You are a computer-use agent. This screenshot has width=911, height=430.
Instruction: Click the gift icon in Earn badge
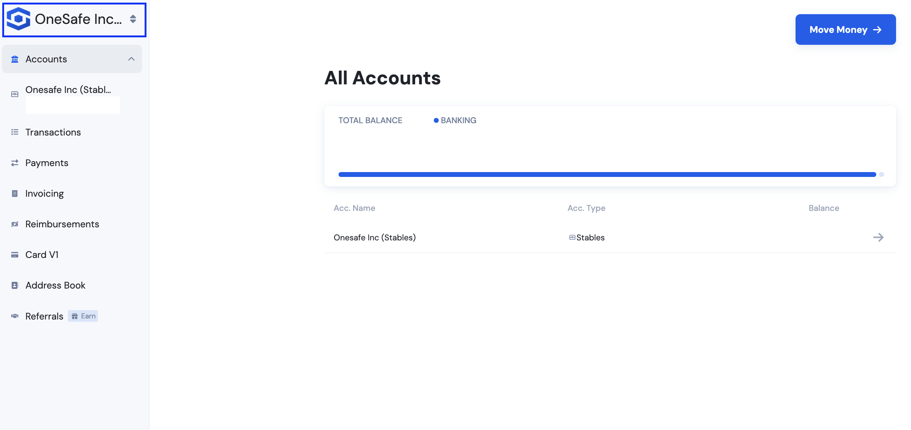(75, 316)
